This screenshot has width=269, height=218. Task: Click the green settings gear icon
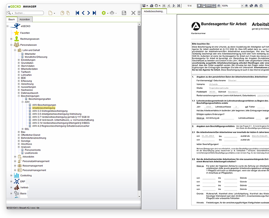click(104, 13)
